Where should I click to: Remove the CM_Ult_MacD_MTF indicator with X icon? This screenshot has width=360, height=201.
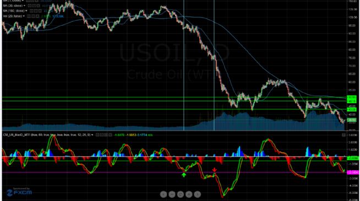click(110, 135)
